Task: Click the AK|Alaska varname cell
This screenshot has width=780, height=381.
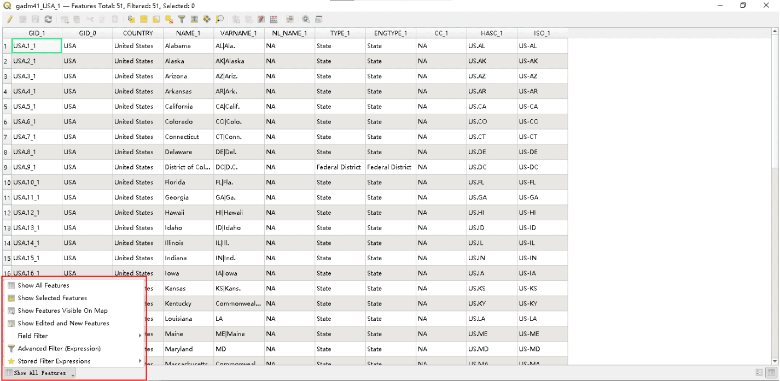Action: point(238,61)
